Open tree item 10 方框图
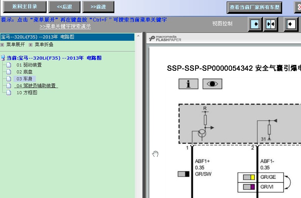 (27, 93)
